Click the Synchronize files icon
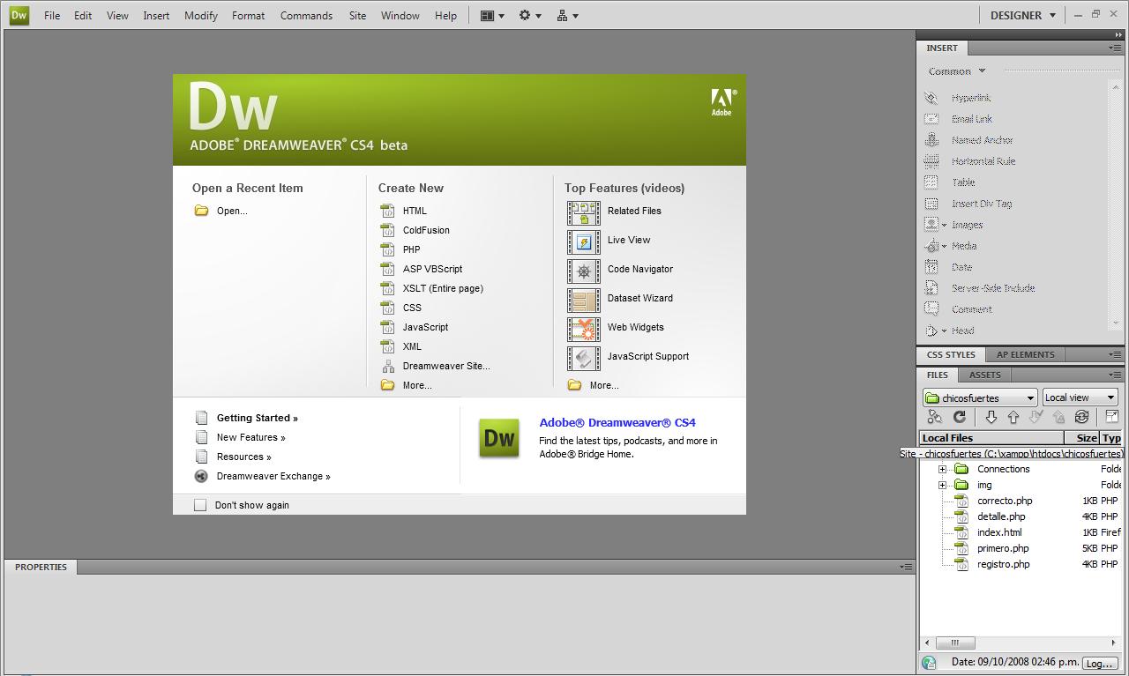The width and height of the screenshot is (1129, 676). (1081, 417)
